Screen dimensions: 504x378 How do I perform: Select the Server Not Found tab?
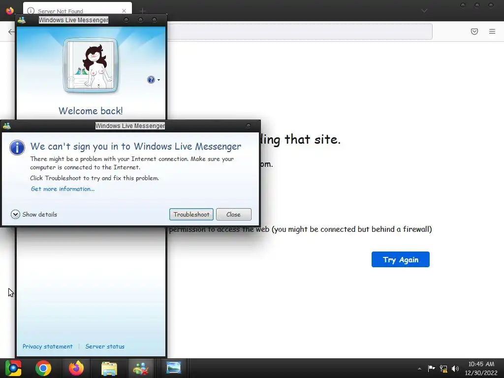coord(77,10)
